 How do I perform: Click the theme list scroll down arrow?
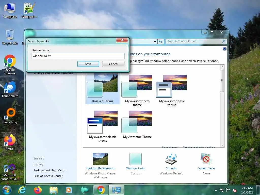tap(222, 145)
